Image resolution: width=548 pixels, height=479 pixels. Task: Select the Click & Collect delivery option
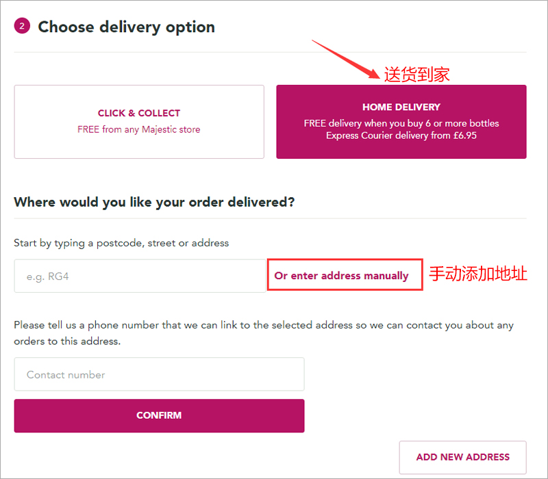(139, 122)
